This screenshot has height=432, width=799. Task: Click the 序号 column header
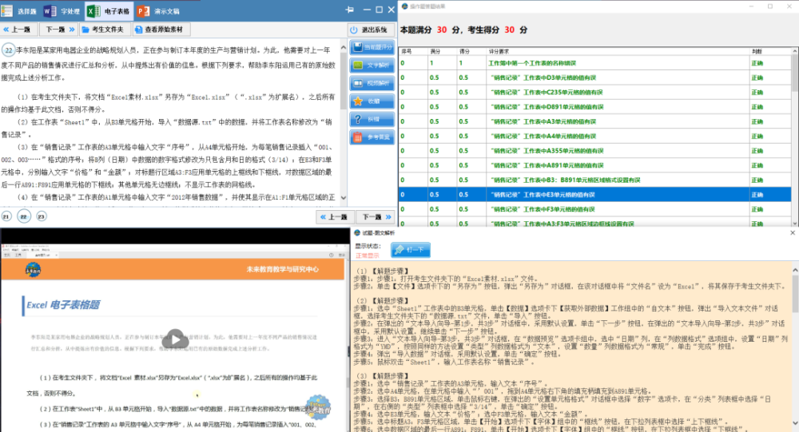coord(413,51)
